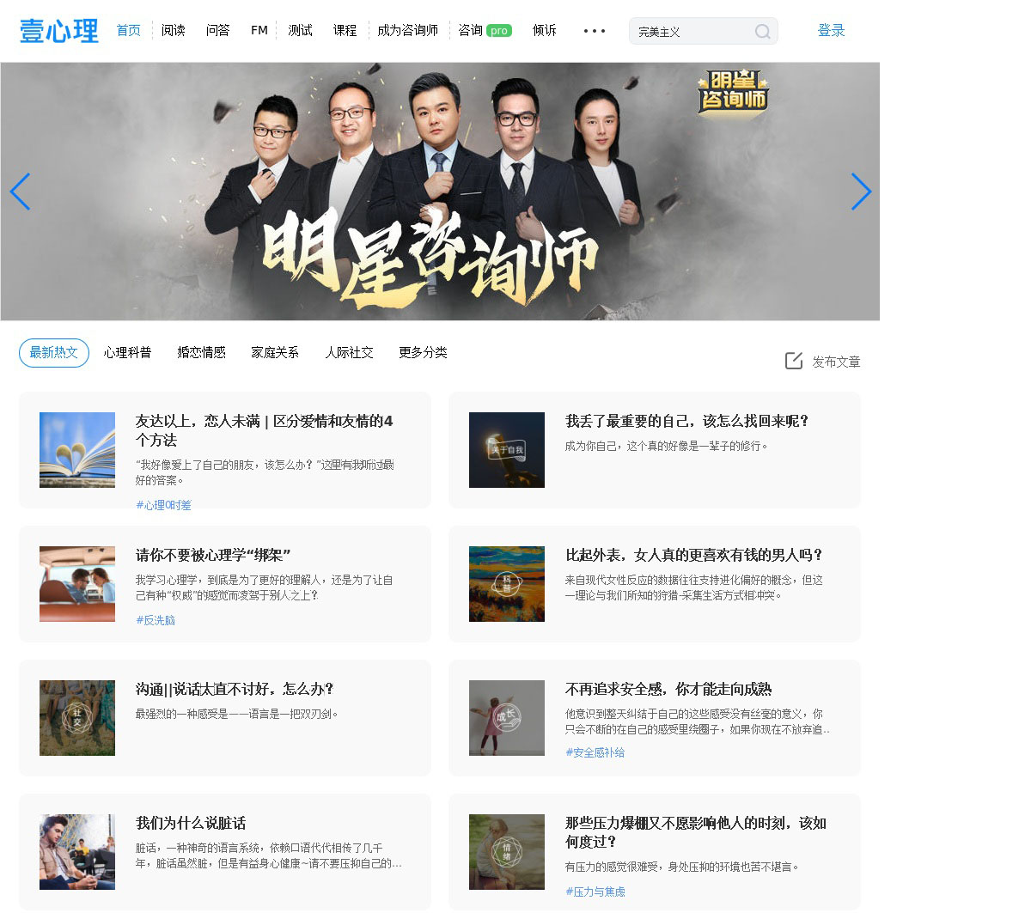The image size is (1031, 913).
Task: Click the search magnifier icon
Action: coord(762,32)
